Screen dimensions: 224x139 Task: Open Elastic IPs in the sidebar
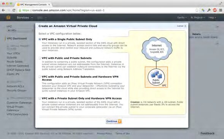click(13, 74)
